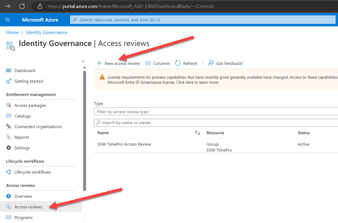This screenshot has width=338, height=223.
Task: Open the ellipsis menu next to Access reviews title
Action: pos(160,43)
